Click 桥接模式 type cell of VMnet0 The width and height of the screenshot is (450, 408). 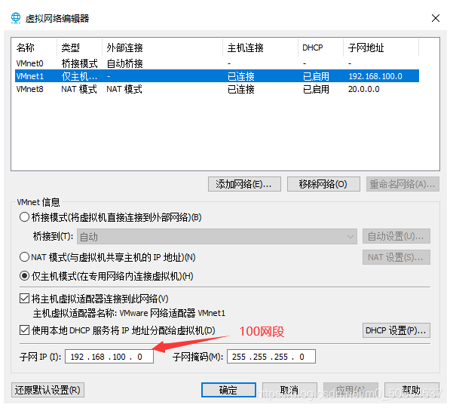click(x=79, y=63)
